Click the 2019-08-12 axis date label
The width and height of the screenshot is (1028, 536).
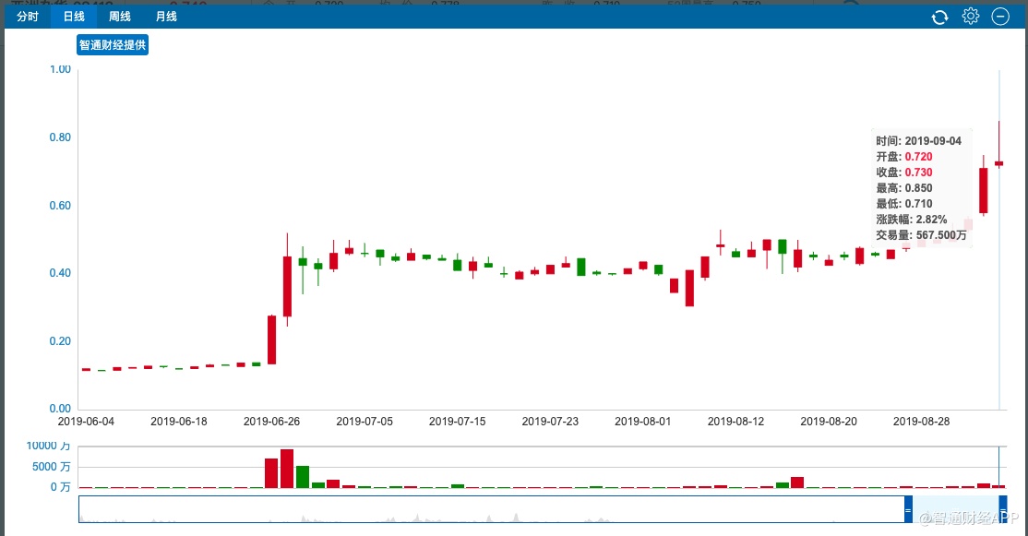click(735, 422)
